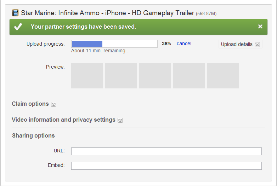
Task: Click 'Your partner settings have been saved.' message
Action: (83, 27)
